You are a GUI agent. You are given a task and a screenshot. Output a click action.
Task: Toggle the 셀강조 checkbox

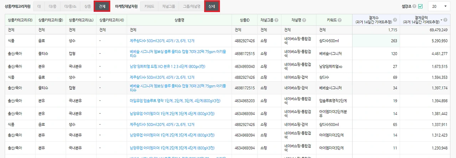(x=420, y=6)
